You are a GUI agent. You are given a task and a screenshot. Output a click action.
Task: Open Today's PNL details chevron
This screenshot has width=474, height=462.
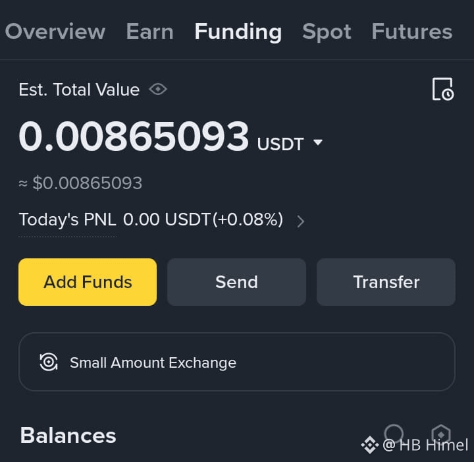[300, 221]
